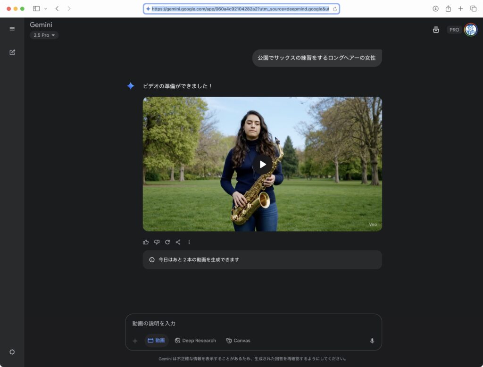Toggle the Deep Research mode chip
Viewport: 483px width, 367px height.
coord(195,341)
